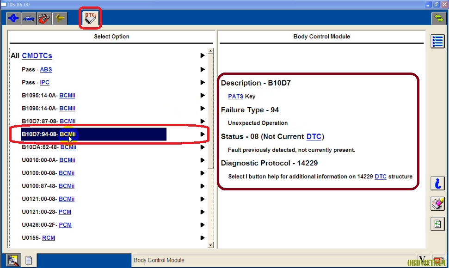Click the blue back arrow icon
The width and height of the screenshot is (449, 268).
coord(13,18)
